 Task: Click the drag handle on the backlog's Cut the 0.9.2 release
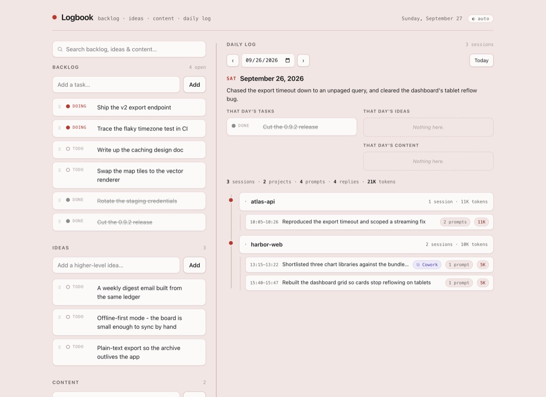tap(60, 221)
